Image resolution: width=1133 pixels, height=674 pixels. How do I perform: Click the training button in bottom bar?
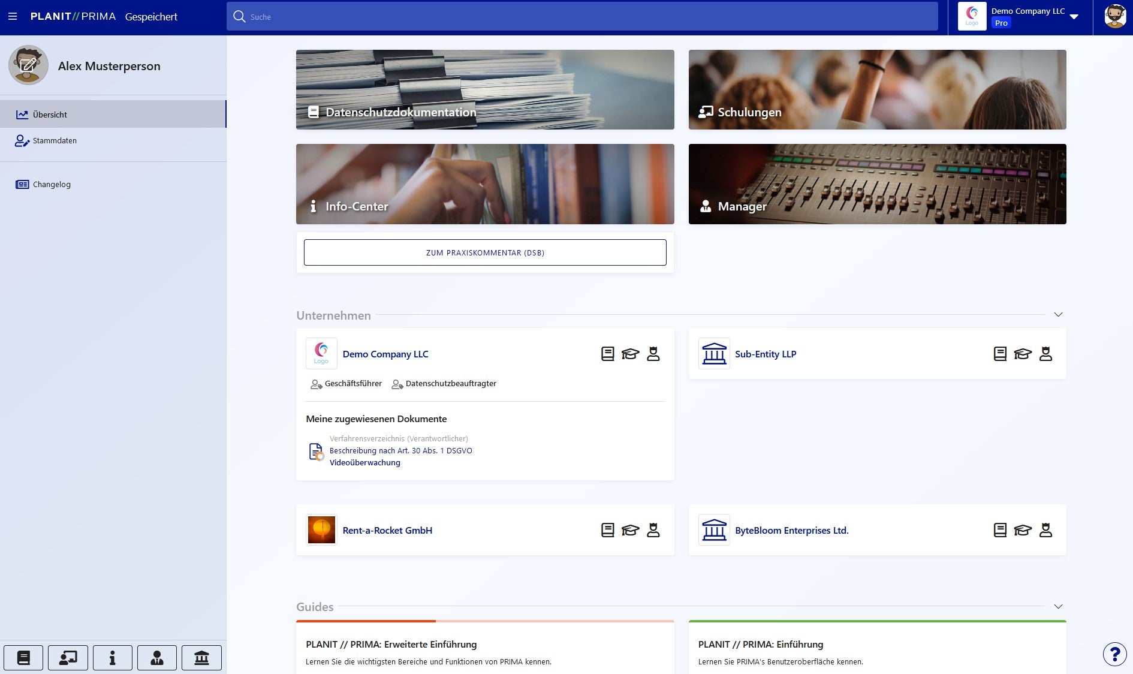point(68,658)
